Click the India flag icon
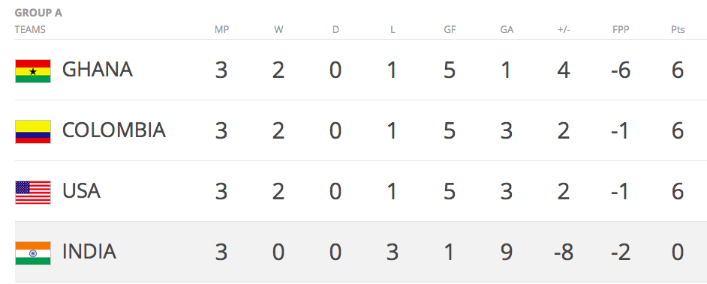 coord(33,253)
